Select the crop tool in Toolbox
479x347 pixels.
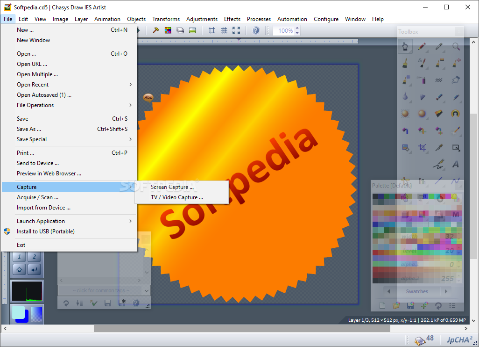(x=422, y=148)
